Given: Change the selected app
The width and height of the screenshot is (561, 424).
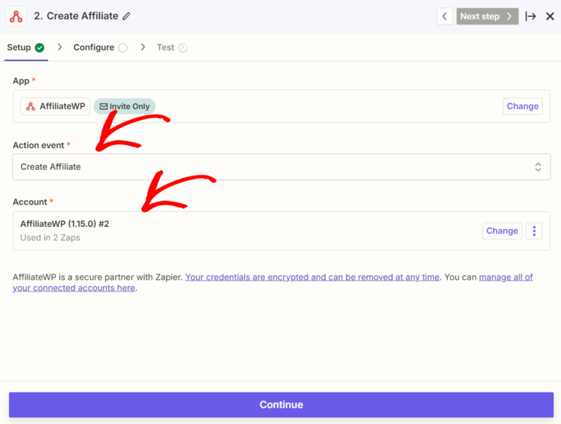Looking at the screenshot, I should point(522,106).
